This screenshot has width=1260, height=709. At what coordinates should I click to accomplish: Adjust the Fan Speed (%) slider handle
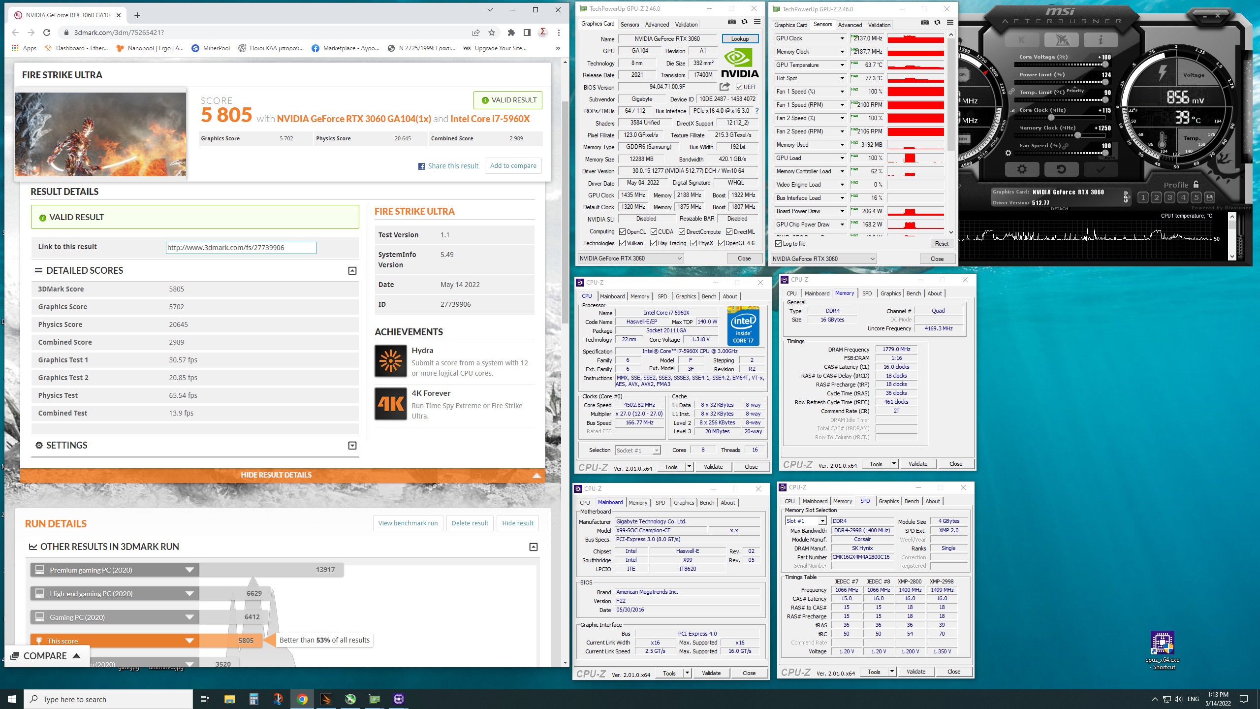1105,153
